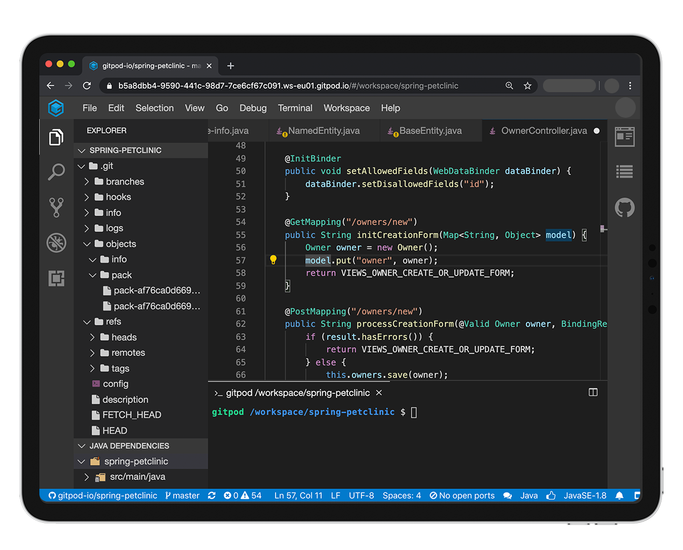Open problems via errors and warnings count

click(242, 495)
